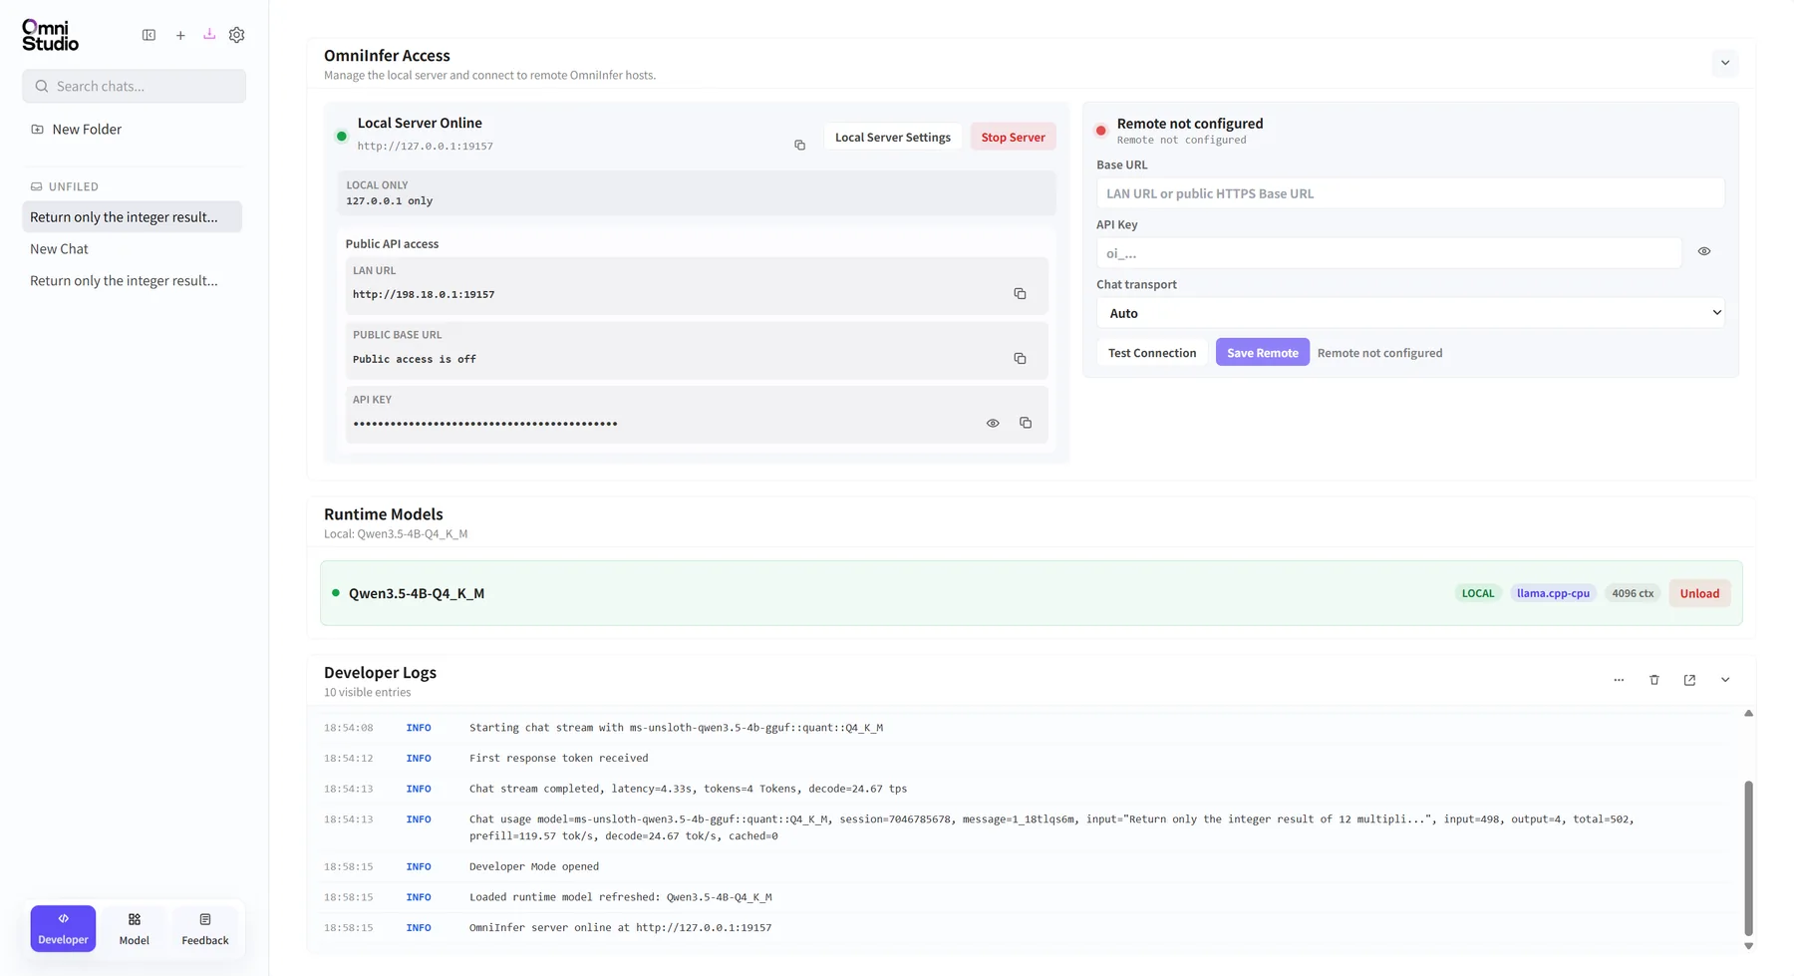Copy the LAN URL

(1020, 293)
